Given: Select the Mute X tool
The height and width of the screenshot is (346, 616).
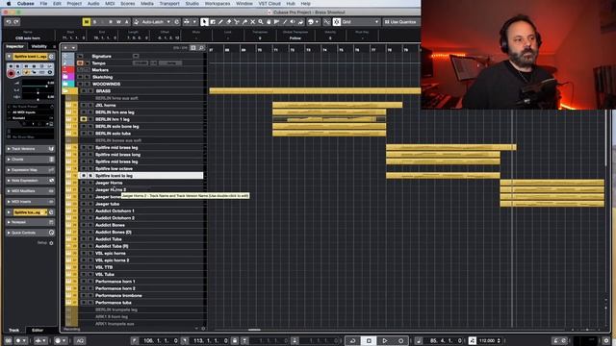Looking at the screenshot, I should pos(252,22).
